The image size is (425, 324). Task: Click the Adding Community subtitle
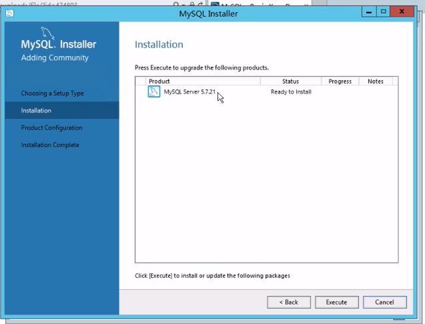pyautogui.click(x=55, y=58)
